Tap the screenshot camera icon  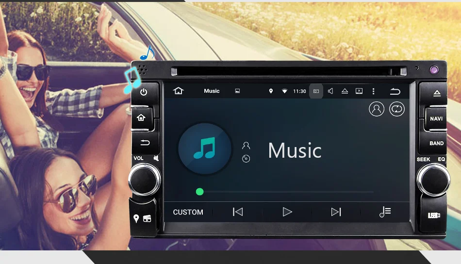316,91
